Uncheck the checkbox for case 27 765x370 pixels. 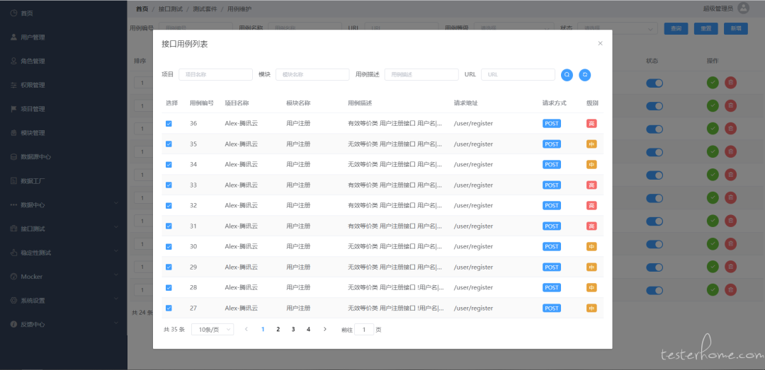tap(169, 308)
